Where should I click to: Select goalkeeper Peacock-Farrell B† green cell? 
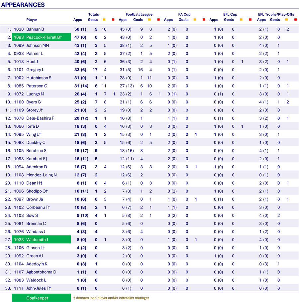tap(42, 37)
